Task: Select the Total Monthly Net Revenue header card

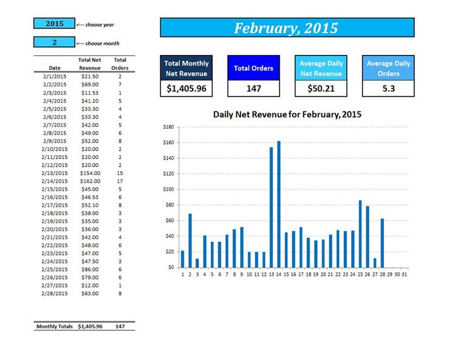Action: [186, 68]
